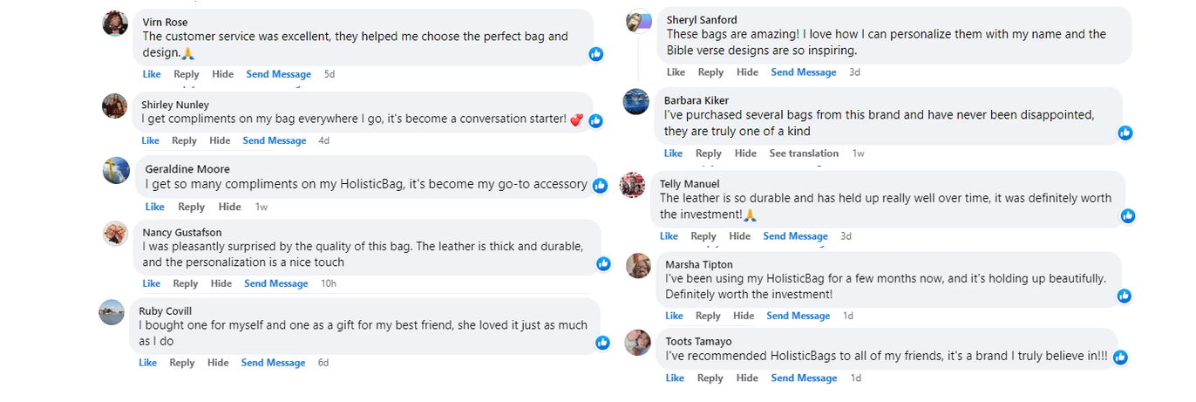The height and width of the screenshot is (402, 1196).
Task: Click the like reaction icon on Nancy Gustafson's comment
Action: 603,263
